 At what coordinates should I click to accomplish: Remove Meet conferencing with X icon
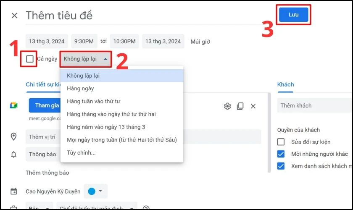pyautogui.click(x=253, y=106)
